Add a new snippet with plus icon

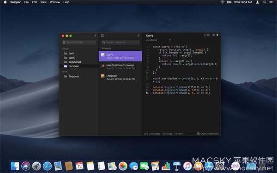(138, 36)
